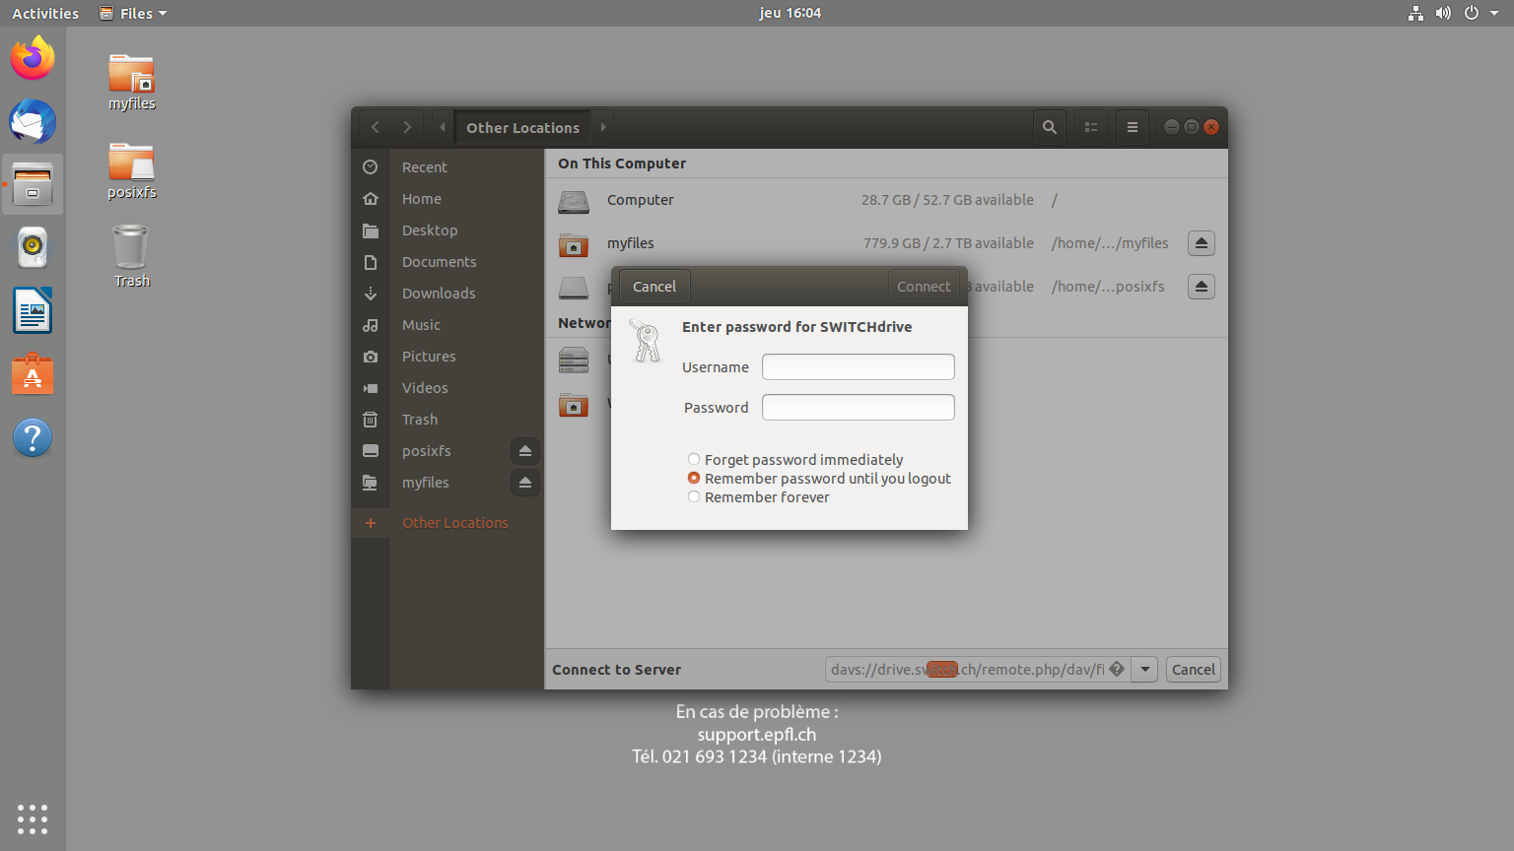Go back in Files window
Screen dimensions: 1514x851
376,127
